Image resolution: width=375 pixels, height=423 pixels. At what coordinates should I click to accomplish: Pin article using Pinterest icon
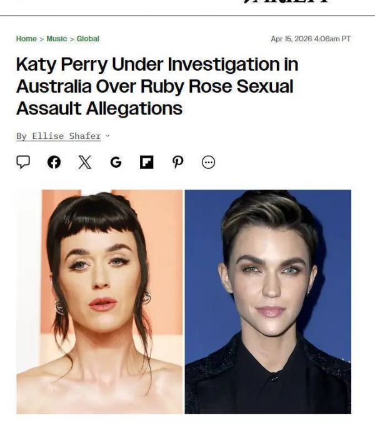tap(177, 163)
